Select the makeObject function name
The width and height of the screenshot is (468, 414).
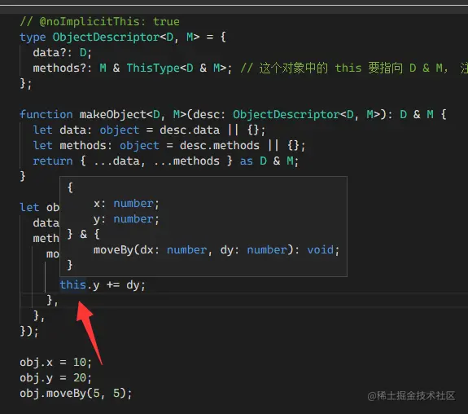point(112,114)
